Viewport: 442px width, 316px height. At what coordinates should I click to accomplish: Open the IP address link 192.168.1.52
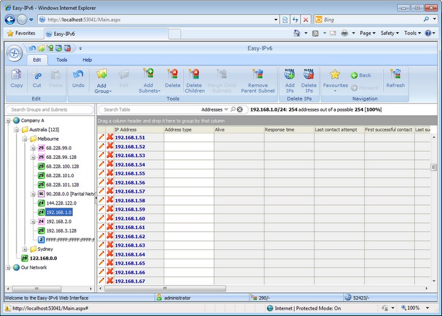coord(129,147)
